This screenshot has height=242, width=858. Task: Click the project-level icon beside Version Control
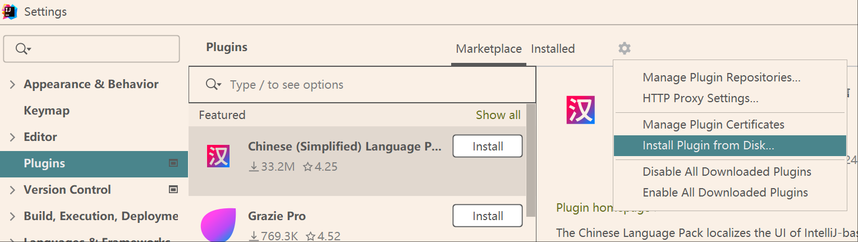click(173, 190)
